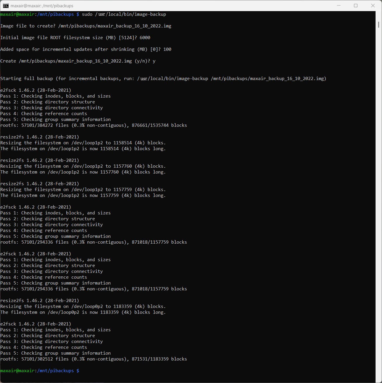
Task: Click the 'Create ... (y/n)? y' confirmation line
Action: tap(78, 61)
